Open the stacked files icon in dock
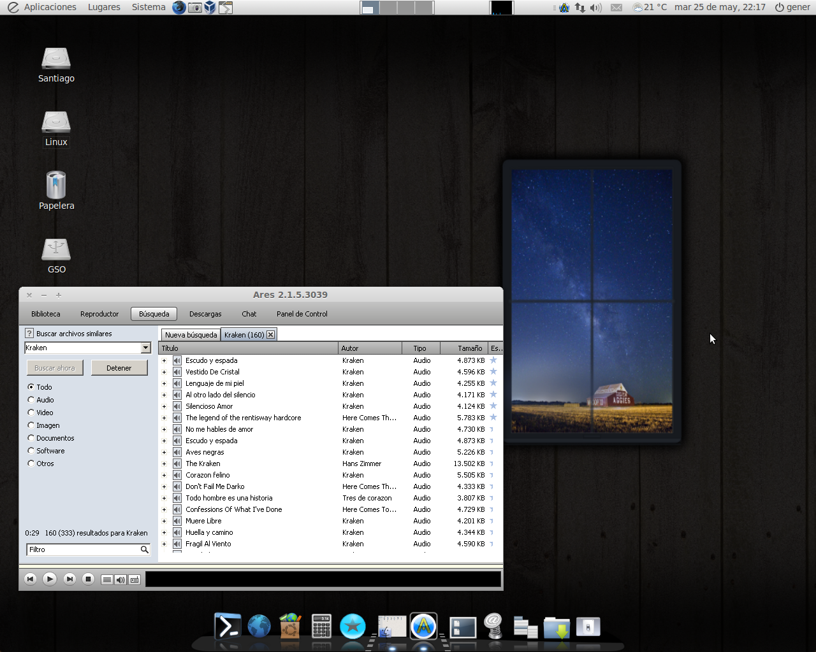 click(x=525, y=627)
